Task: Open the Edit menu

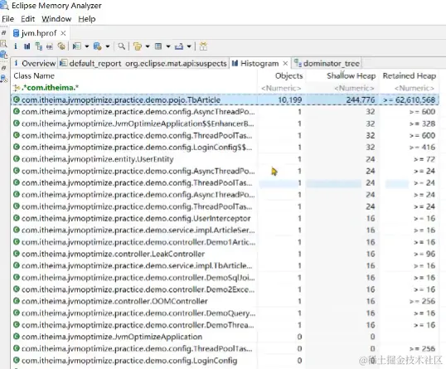Action: pos(28,19)
